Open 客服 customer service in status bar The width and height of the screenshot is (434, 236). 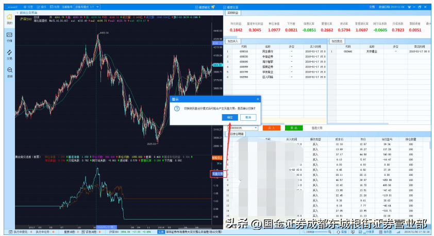(x=342, y=232)
